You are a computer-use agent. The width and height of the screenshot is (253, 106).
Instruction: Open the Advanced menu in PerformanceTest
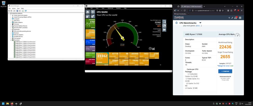pos(110,8)
